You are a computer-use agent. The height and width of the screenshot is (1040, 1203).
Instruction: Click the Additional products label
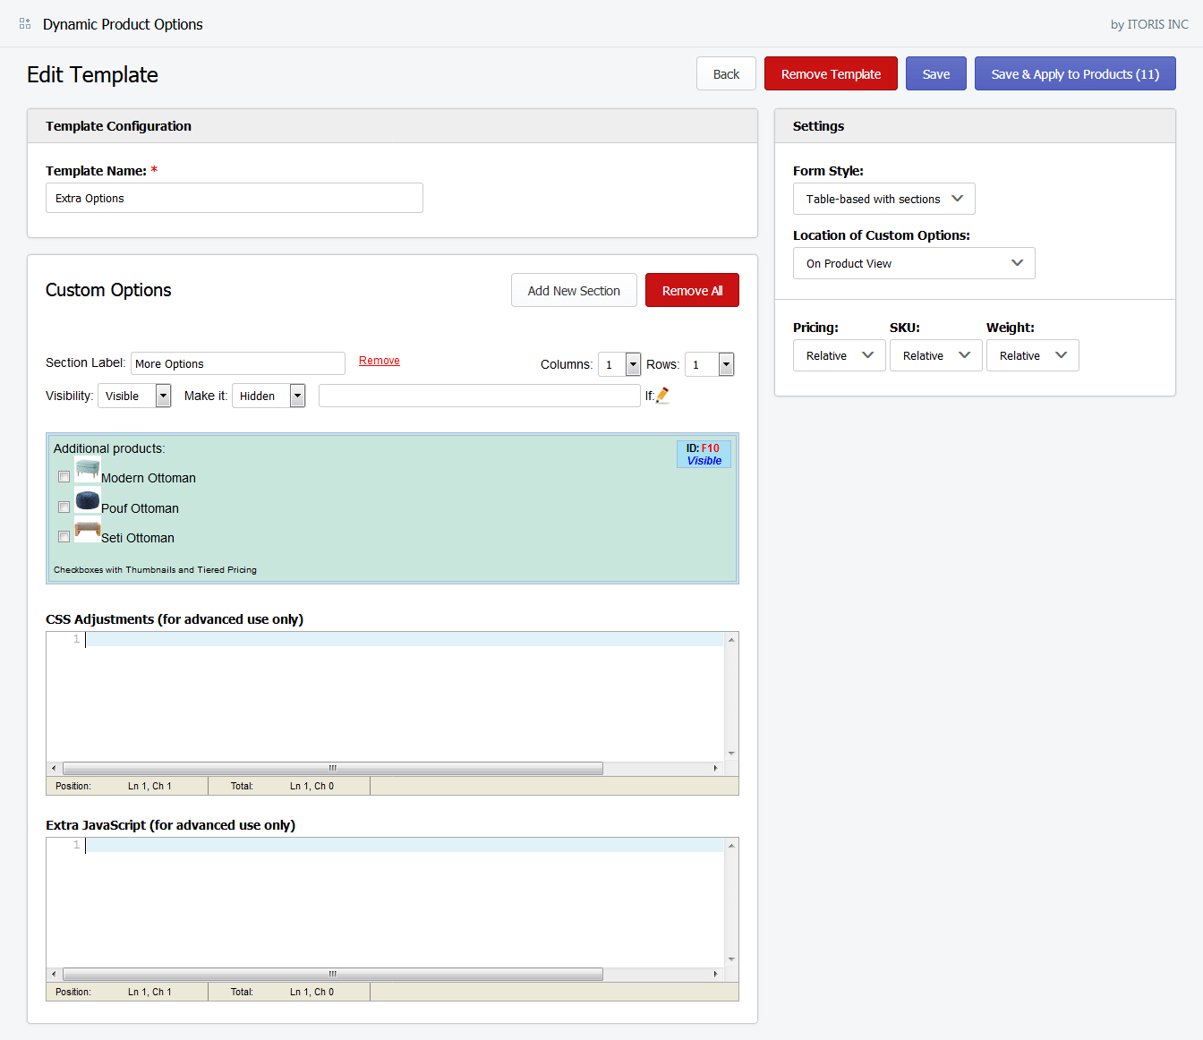(109, 448)
